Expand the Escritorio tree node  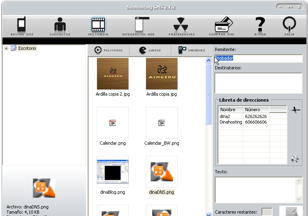[x=6, y=48]
